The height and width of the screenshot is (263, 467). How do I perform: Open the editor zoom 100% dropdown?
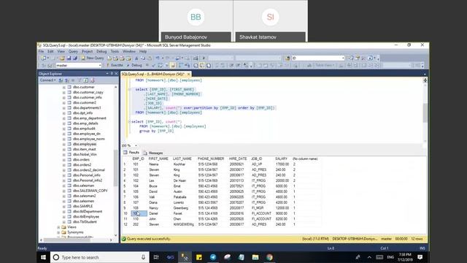click(136, 145)
